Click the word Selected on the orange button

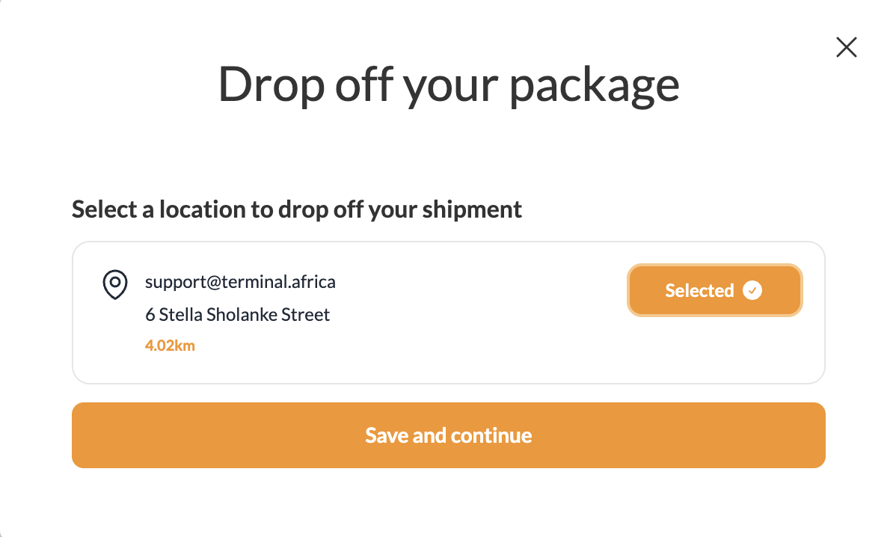coord(699,290)
